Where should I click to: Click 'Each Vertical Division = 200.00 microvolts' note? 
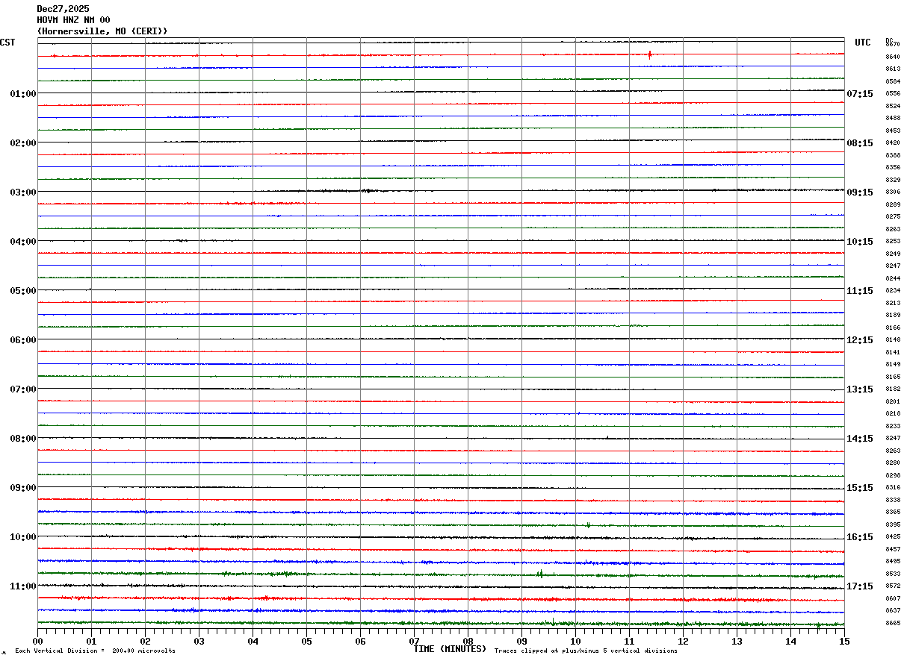pos(95,651)
